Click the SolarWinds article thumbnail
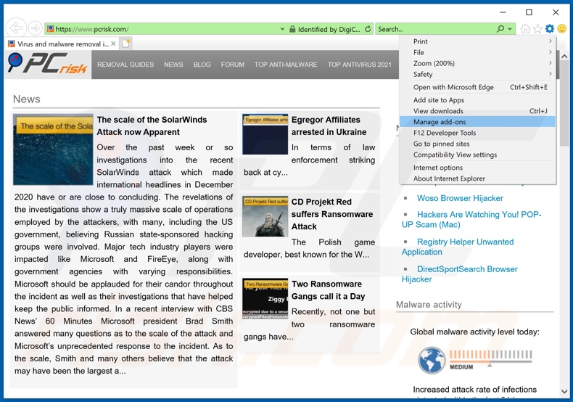 53,149
